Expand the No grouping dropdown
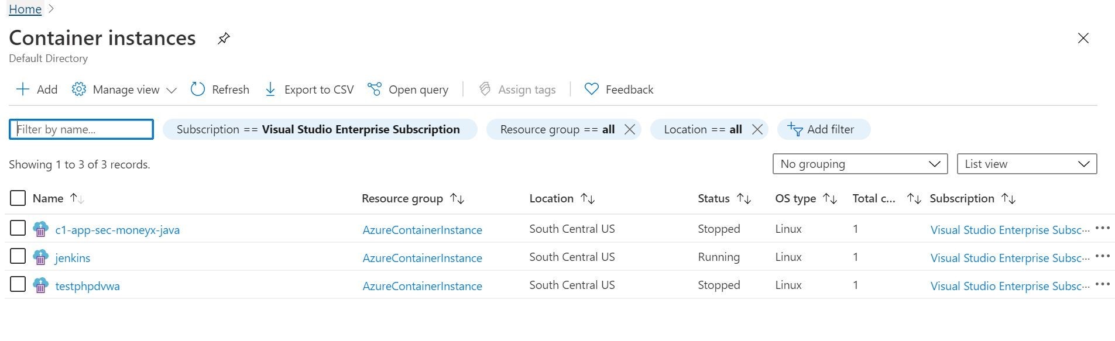This screenshot has width=1115, height=341. click(x=859, y=164)
